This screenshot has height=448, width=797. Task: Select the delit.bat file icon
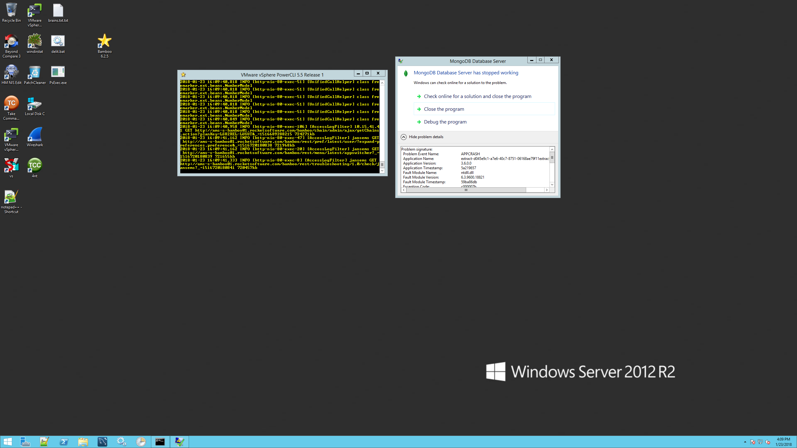point(58,44)
